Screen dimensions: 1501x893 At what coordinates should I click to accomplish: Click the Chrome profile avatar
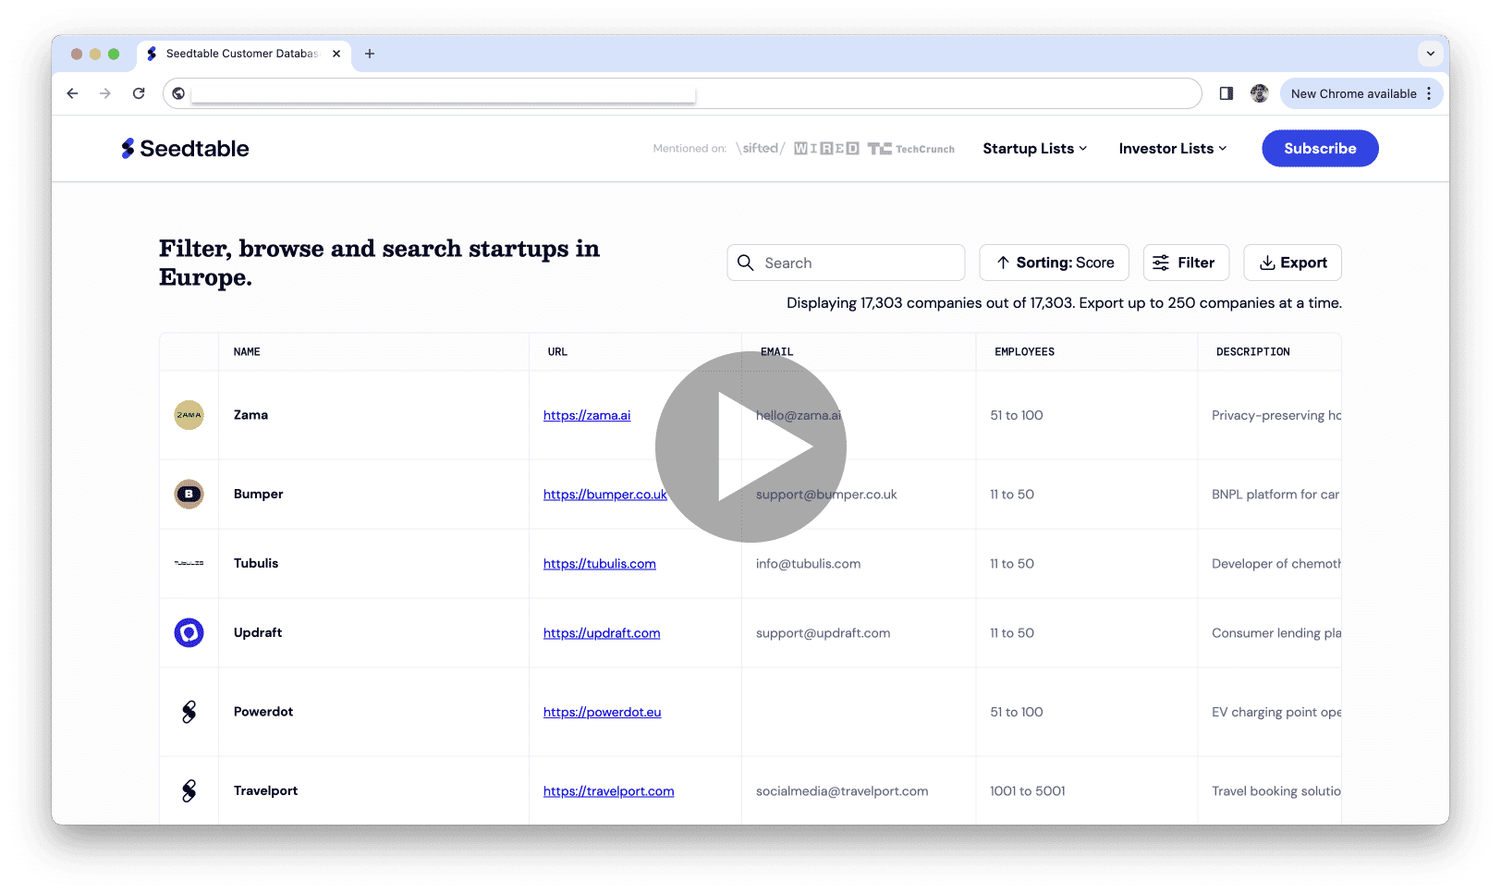[1259, 93]
